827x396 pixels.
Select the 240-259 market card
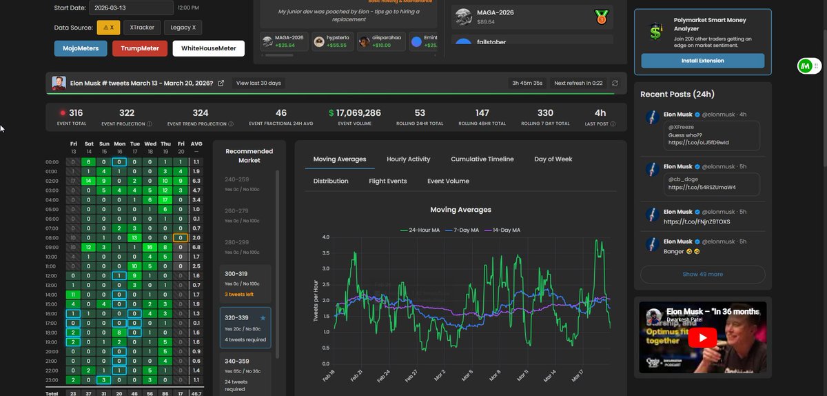245,184
